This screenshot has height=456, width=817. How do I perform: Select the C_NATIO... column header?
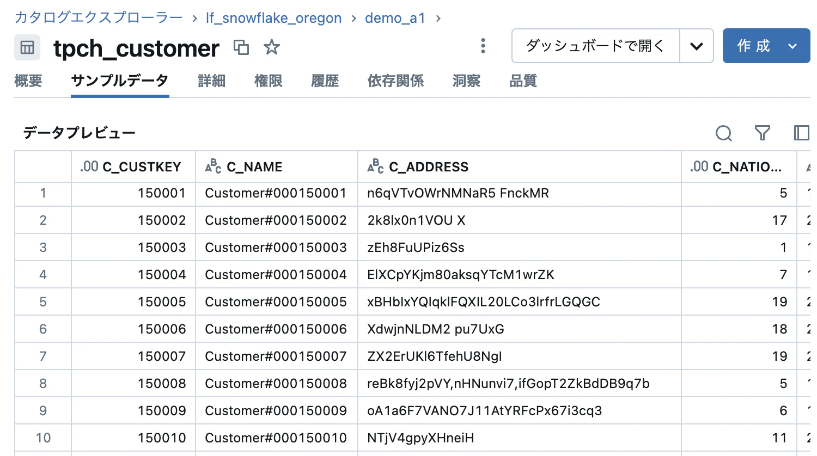click(x=739, y=167)
